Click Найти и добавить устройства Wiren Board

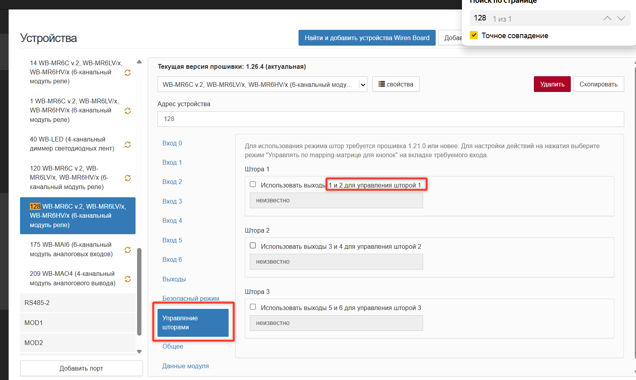point(367,38)
